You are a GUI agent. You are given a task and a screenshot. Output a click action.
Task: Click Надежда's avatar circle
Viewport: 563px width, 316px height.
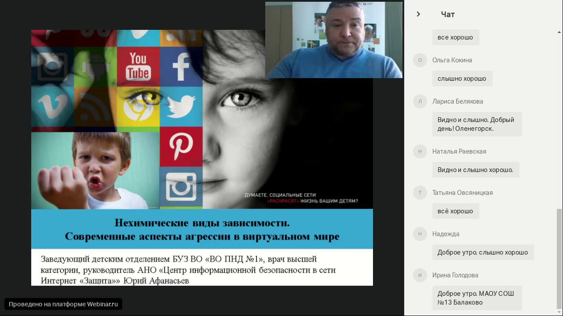click(x=420, y=234)
